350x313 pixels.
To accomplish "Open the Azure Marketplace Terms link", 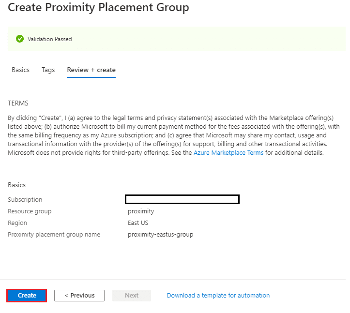I will [x=228, y=152].
